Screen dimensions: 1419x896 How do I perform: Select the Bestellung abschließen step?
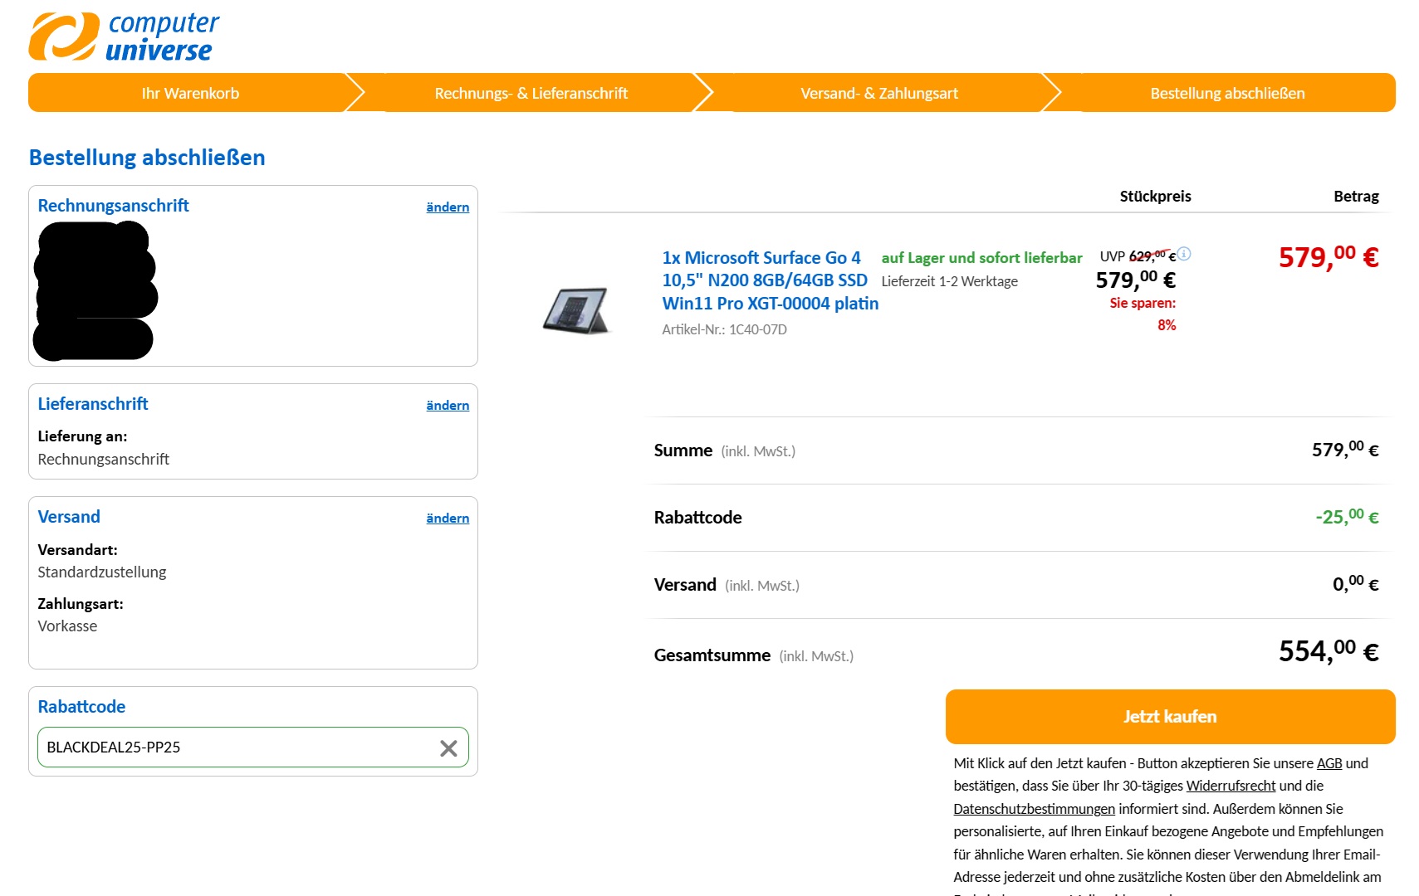1227,92
